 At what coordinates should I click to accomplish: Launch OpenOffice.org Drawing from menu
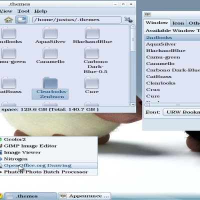[48, 165]
